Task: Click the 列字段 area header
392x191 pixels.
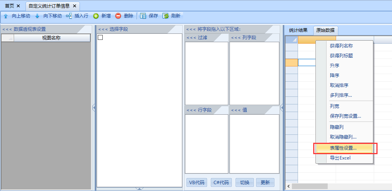Action: (x=254, y=38)
